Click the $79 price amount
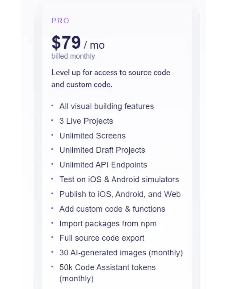Viewport: 227px width, 289px height. [x=66, y=43]
